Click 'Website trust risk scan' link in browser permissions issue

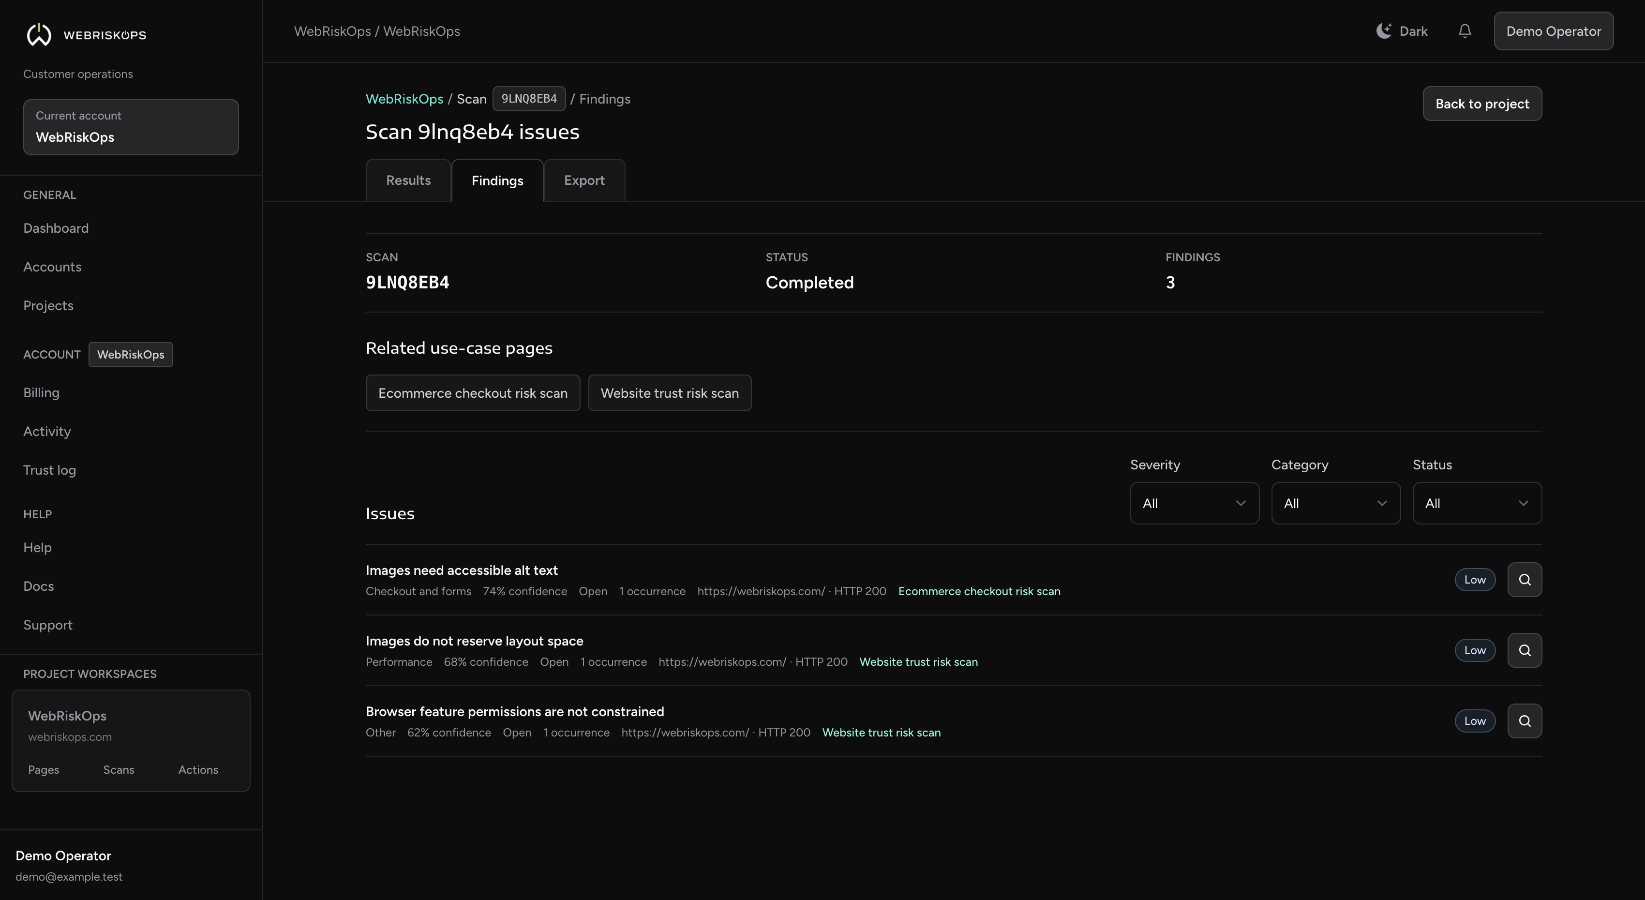point(881,733)
